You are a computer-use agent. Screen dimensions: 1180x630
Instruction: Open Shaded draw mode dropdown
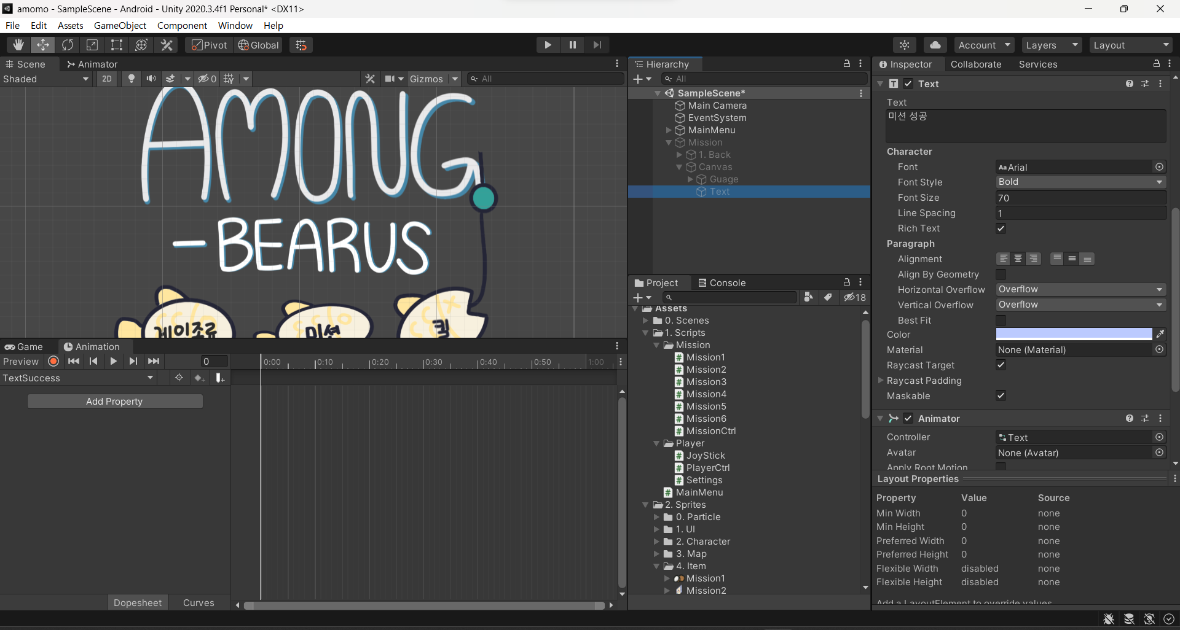[x=46, y=79]
